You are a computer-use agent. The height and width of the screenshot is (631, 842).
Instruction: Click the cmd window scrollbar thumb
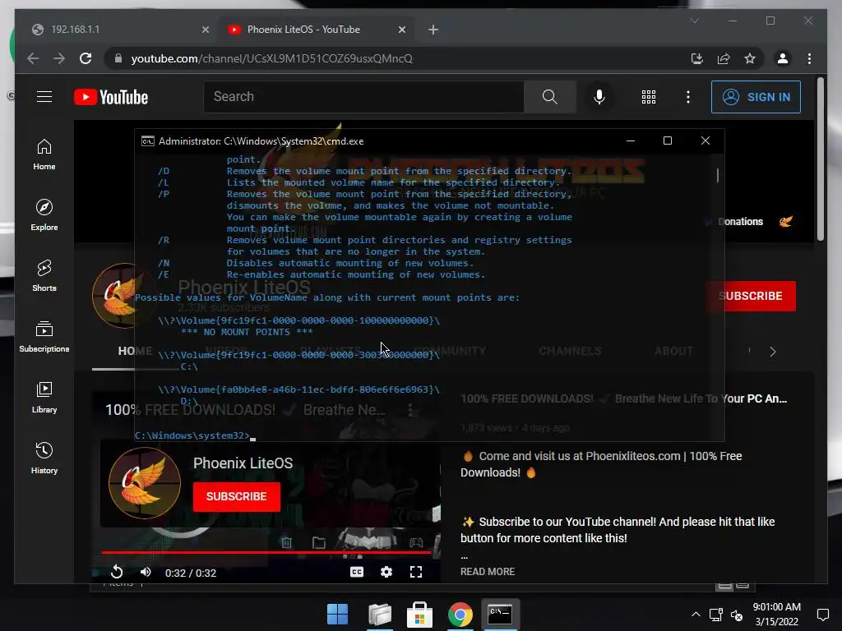(717, 175)
